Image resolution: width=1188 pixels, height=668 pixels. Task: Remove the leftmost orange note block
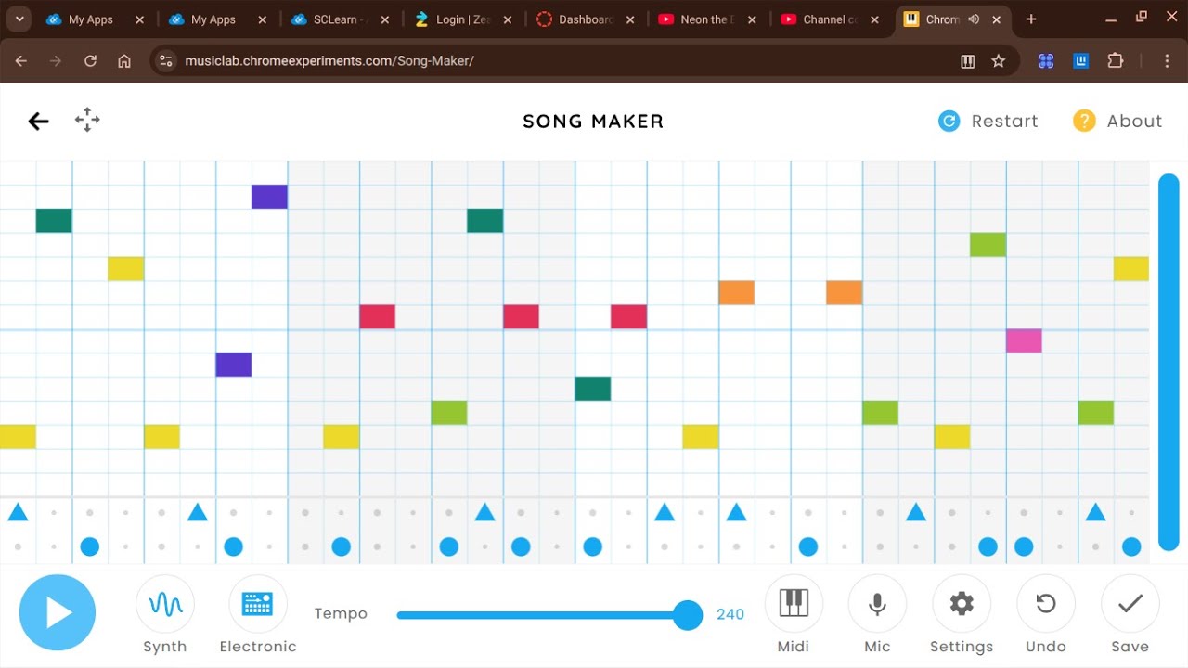point(736,293)
